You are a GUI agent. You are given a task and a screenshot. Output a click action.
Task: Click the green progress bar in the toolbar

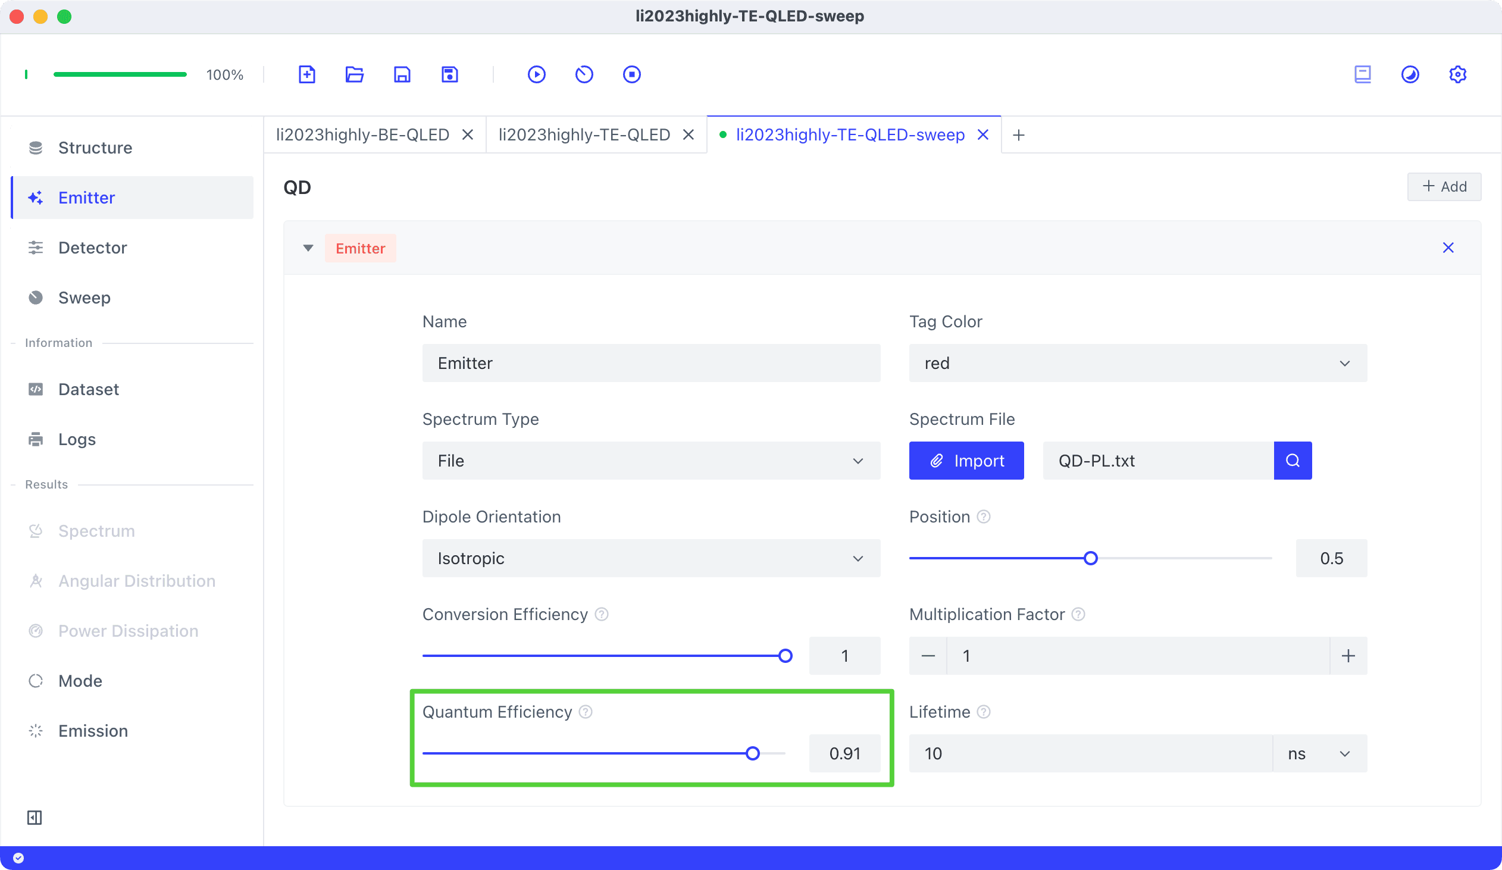coord(120,74)
